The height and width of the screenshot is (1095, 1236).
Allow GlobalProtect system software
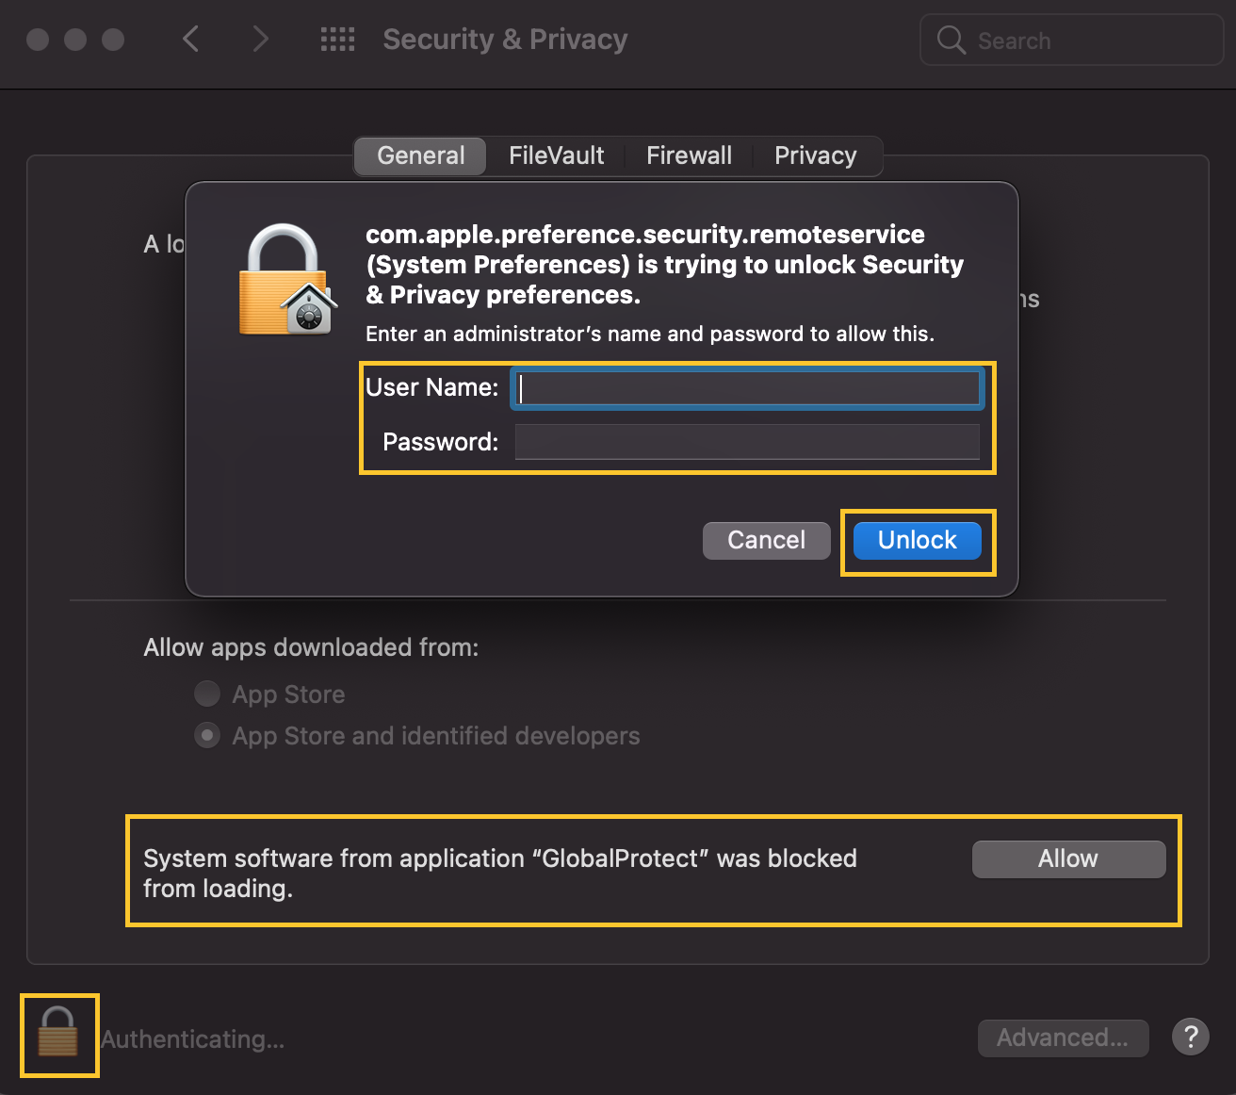1068,858
